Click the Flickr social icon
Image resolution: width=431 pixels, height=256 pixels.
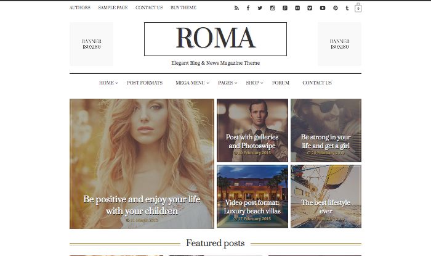[x=297, y=8]
